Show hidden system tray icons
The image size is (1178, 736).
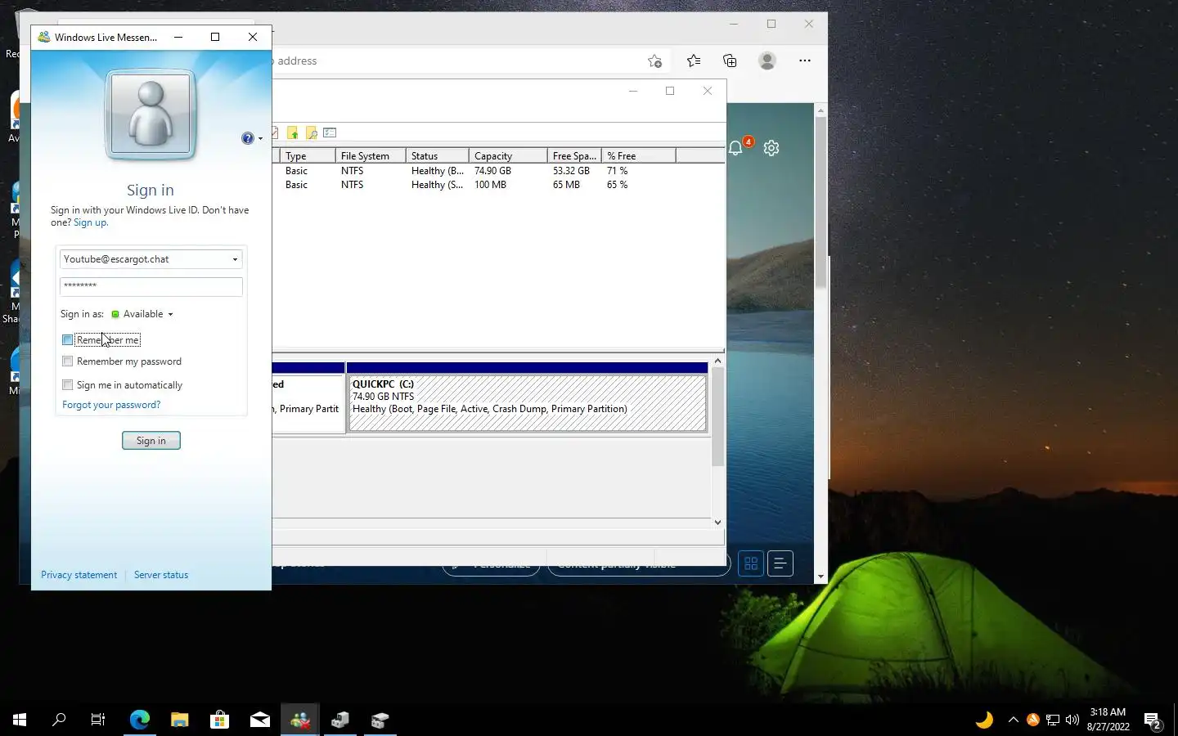pos(1013,720)
